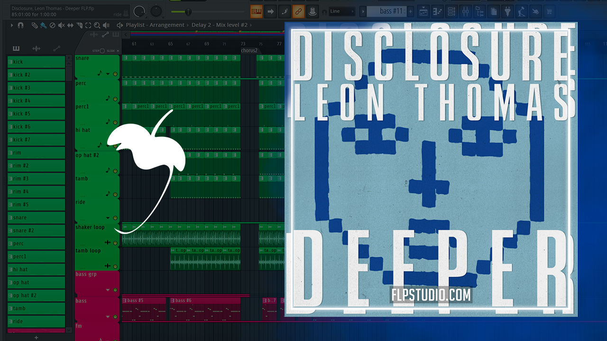Click Delay 2 - Mix level #2 breadcrumb
The height and width of the screenshot is (341, 607).
221,25
